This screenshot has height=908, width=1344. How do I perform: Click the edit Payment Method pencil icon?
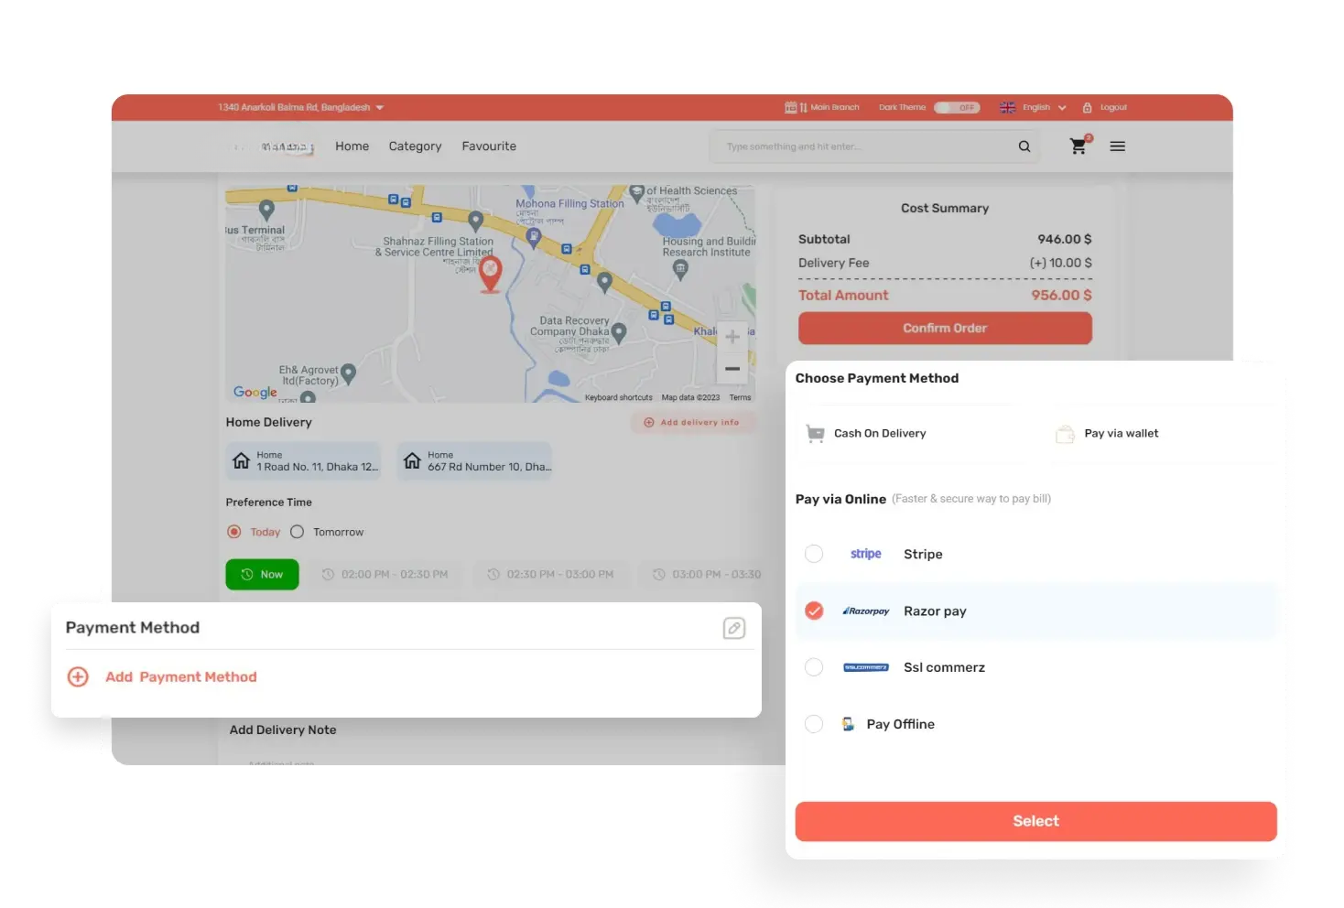(734, 628)
